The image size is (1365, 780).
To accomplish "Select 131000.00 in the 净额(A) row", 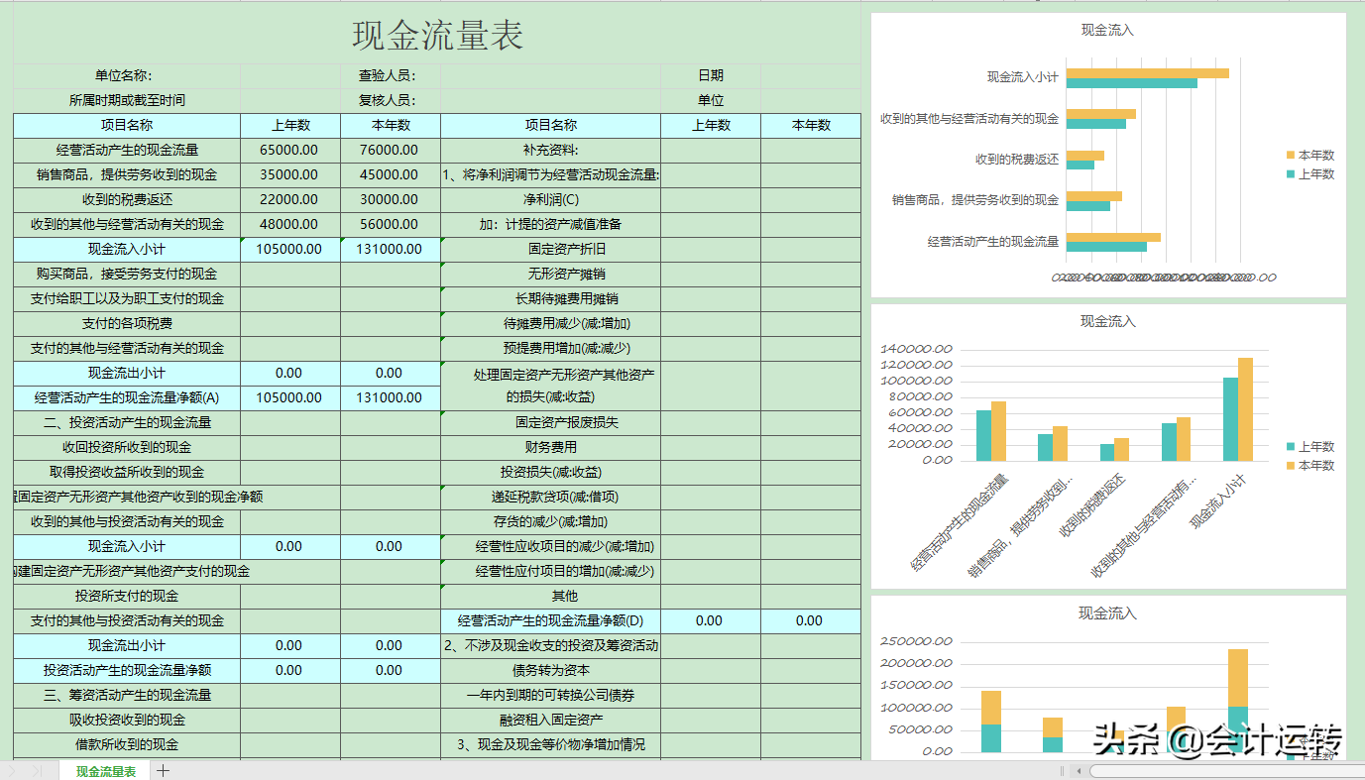I will click(390, 397).
